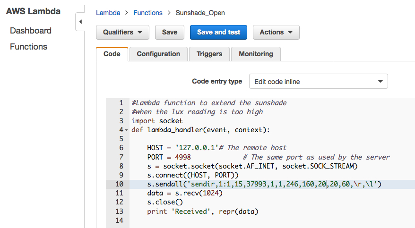
Task: Click line number 1 in the gutter
Action: pos(121,103)
